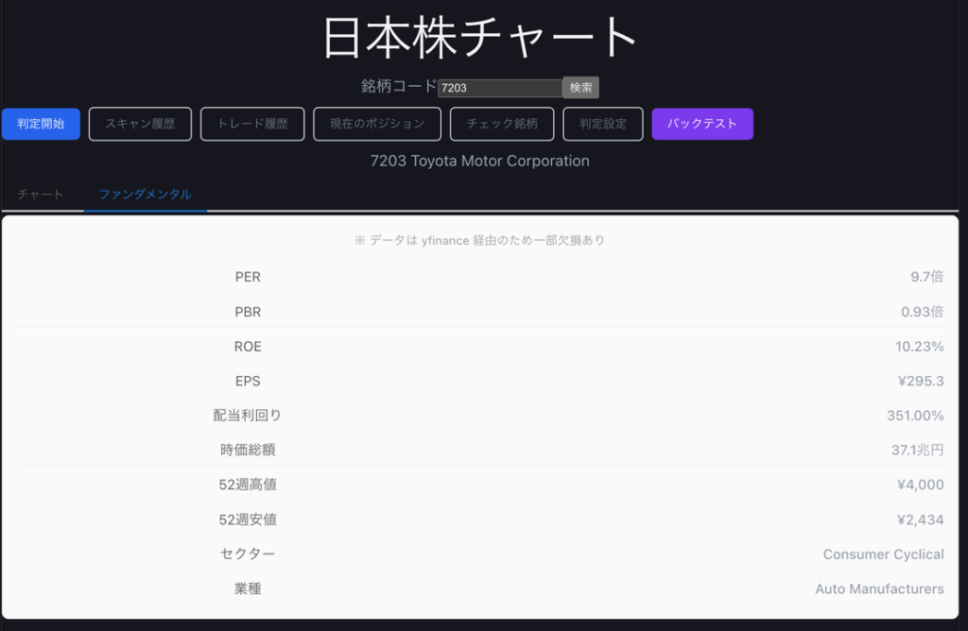The width and height of the screenshot is (968, 631).
Task: Click the セクター row label
Action: 248,554
